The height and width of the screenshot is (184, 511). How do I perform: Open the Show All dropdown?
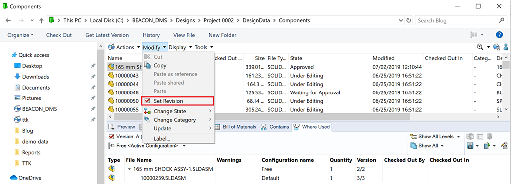click(x=427, y=145)
